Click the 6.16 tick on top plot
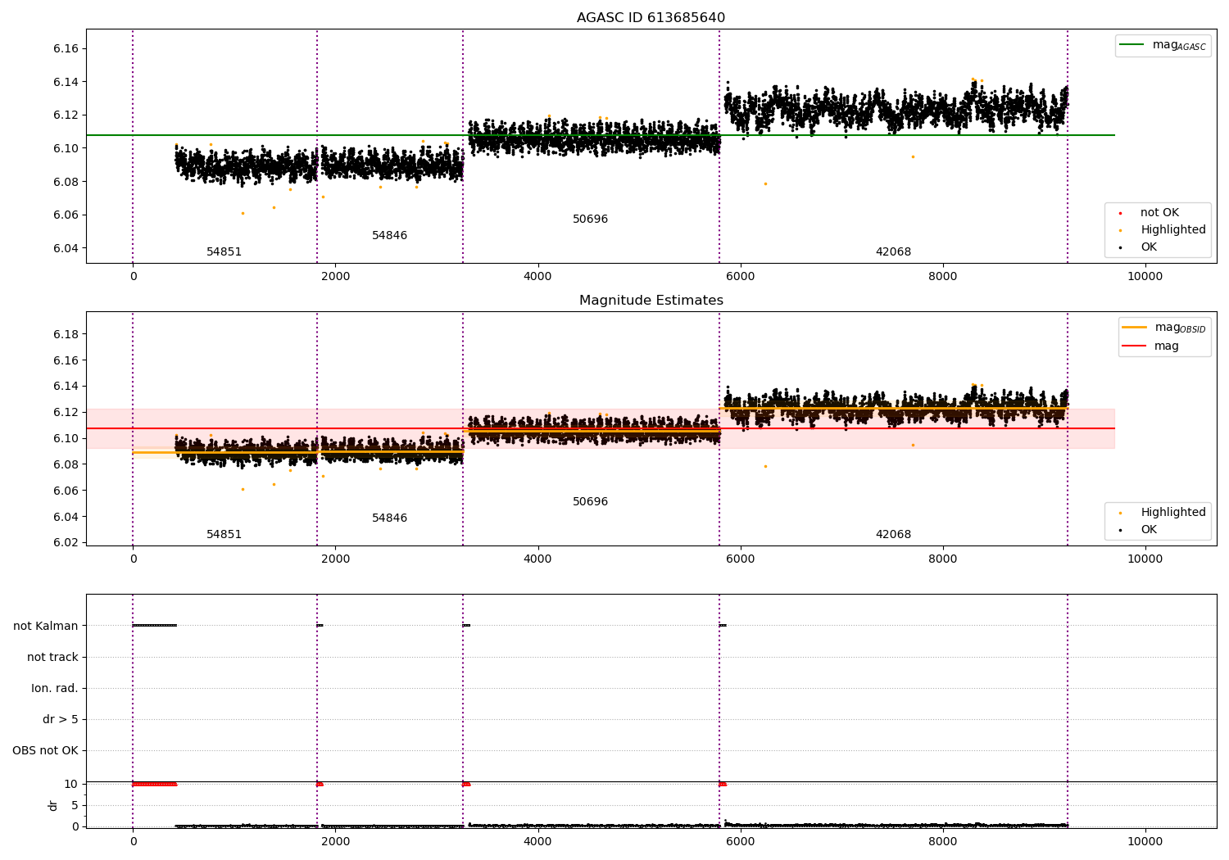Image resolution: width=1229 pixels, height=860 pixels. click(66, 48)
